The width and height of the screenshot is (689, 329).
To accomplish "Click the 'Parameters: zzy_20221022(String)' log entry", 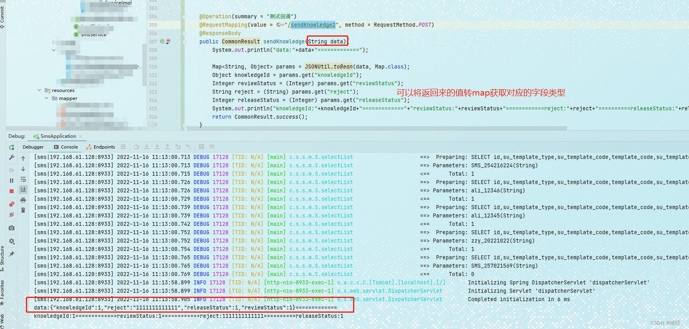I will pos(484,241).
